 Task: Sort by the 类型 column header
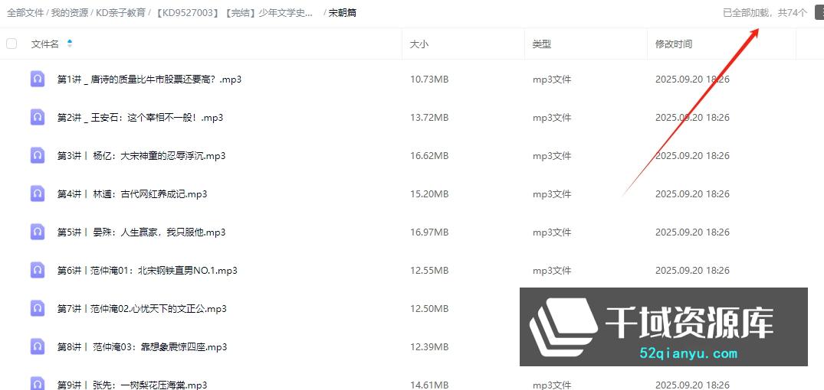(542, 44)
